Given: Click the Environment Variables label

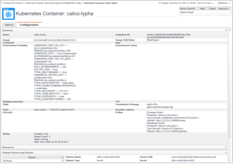Looking at the screenshot, I should 15,46.
